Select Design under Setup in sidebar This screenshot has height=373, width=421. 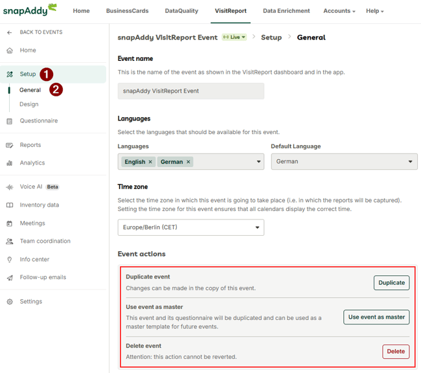coord(29,104)
